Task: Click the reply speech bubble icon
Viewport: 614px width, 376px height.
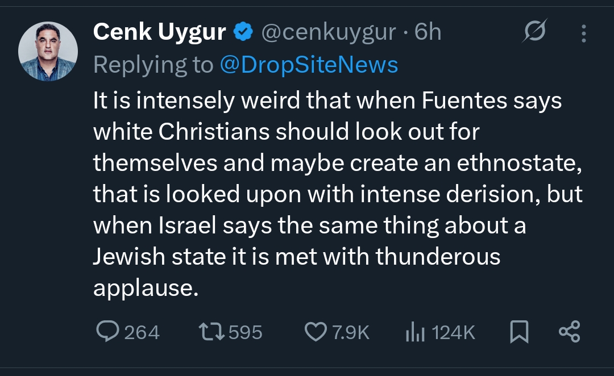Action: pyautogui.click(x=107, y=332)
